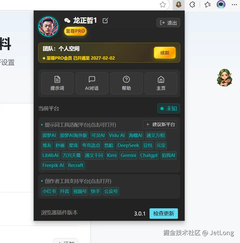This screenshot has width=240, height=243.
Task: Open the Recraft platform tag
Action: click(76, 165)
